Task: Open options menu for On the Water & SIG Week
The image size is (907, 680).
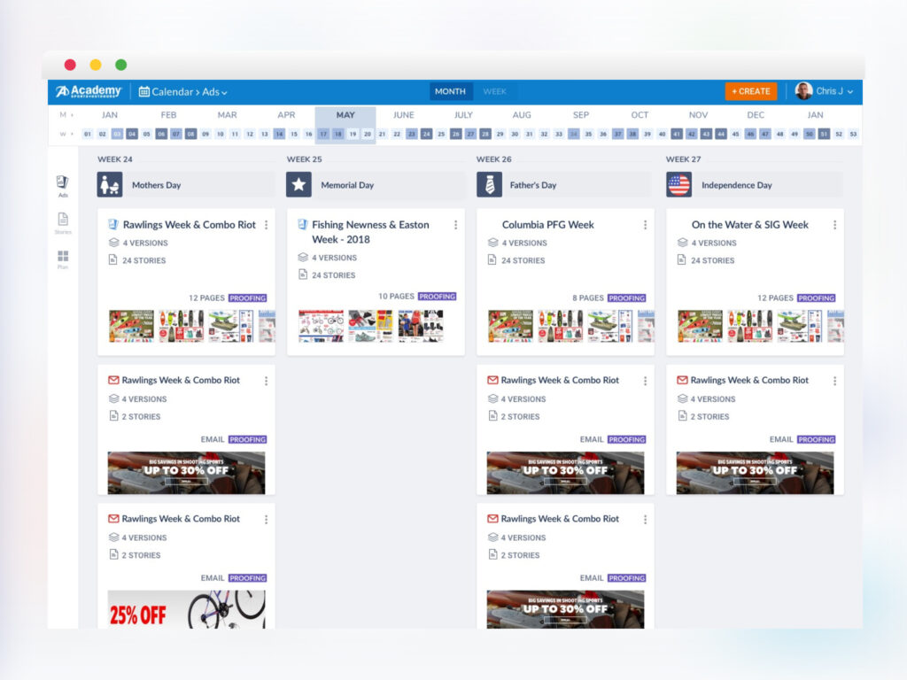Action: (x=834, y=225)
